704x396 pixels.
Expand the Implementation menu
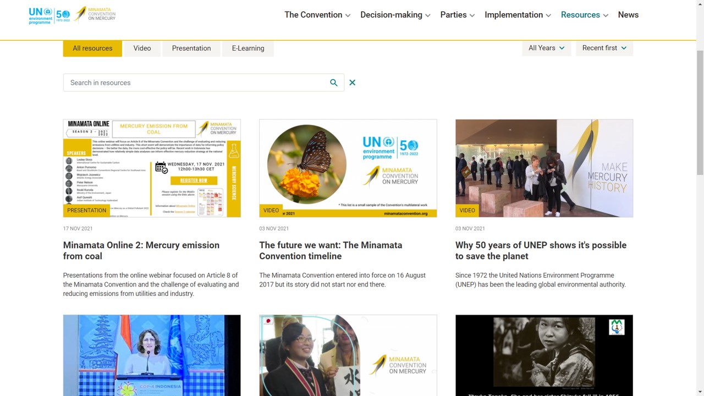pos(518,15)
